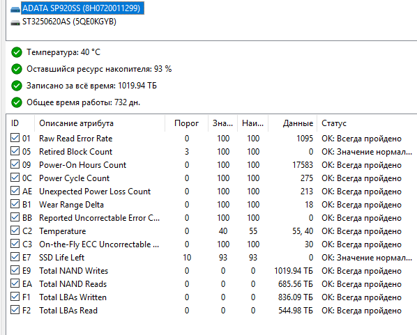The width and height of the screenshot is (417, 335).
Task: Click the threshold value 3 in 05 row
Action: [x=187, y=152]
